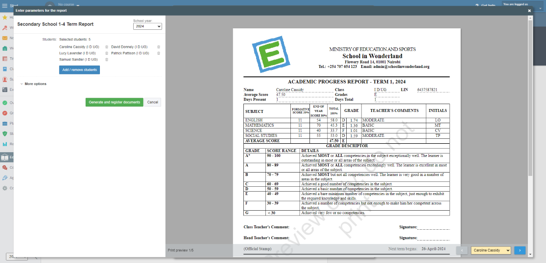Click the Cancel button
This screenshot has width=546, height=263.
(152, 102)
